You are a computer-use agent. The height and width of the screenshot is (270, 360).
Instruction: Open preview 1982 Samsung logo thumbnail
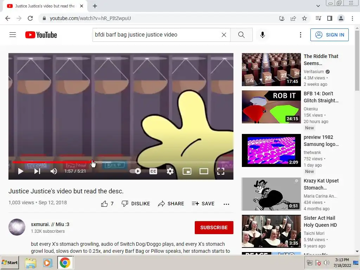tap(271, 150)
